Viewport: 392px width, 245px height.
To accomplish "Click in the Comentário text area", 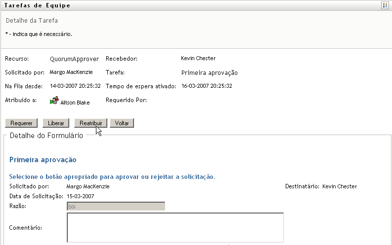I will pos(175,228).
